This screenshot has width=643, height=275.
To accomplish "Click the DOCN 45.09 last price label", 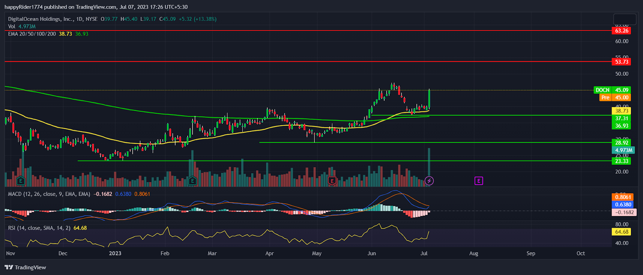I will (x=612, y=90).
